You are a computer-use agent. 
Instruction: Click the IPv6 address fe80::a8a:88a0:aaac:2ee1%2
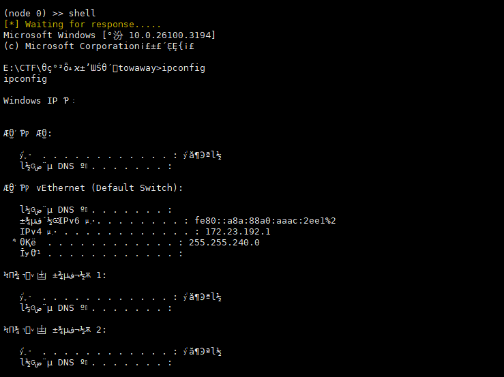coord(265,220)
